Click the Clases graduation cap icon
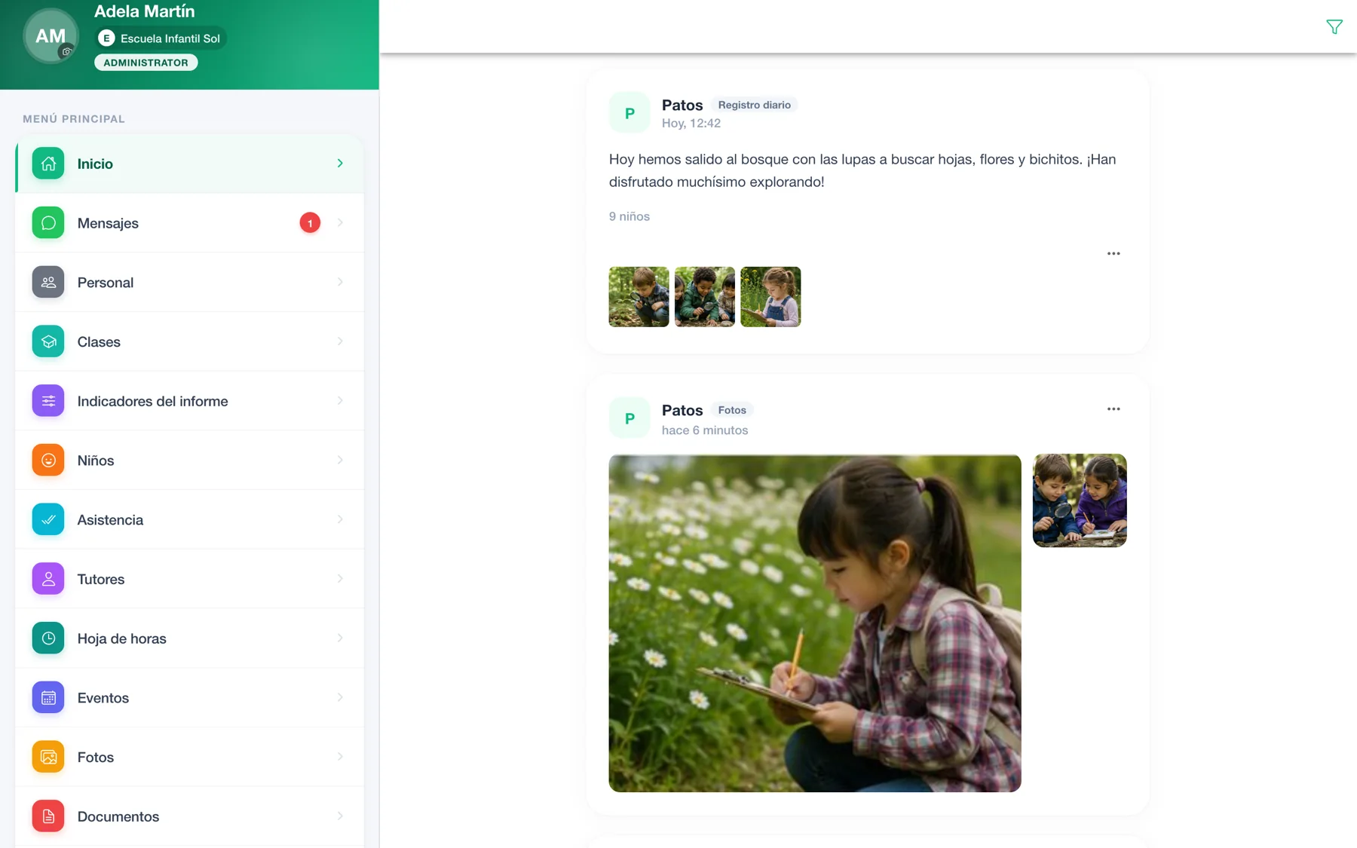Image resolution: width=1357 pixels, height=848 pixels. click(48, 341)
